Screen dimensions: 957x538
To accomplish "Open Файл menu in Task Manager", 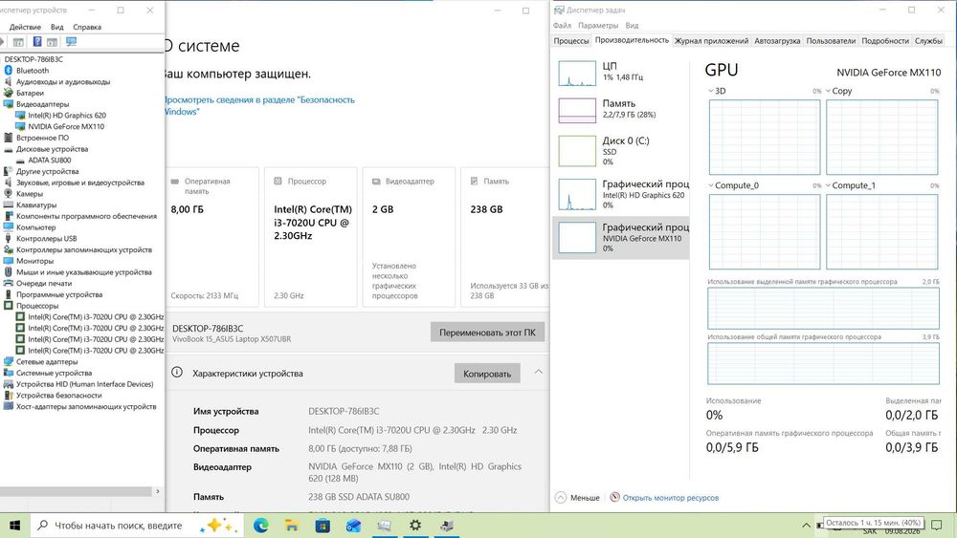I will pyautogui.click(x=562, y=26).
